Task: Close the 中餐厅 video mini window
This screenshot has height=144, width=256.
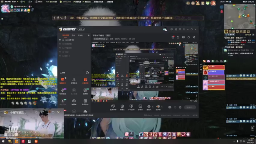Action: pos(59,112)
